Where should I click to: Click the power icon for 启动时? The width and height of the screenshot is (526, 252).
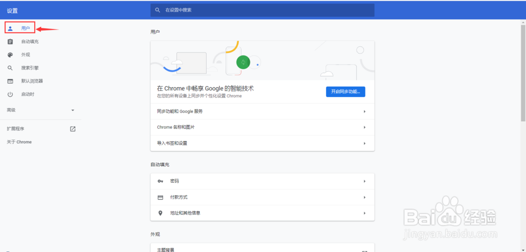10,94
